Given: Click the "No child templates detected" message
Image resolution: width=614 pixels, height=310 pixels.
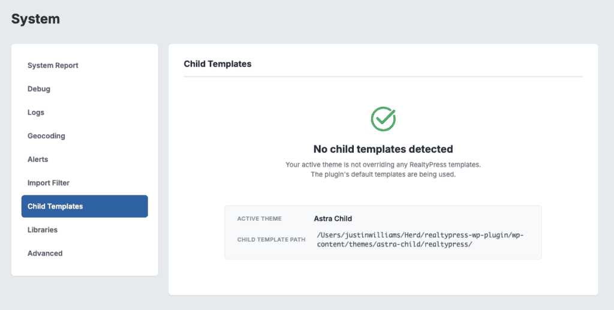Looking at the screenshot, I should pyautogui.click(x=383, y=149).
